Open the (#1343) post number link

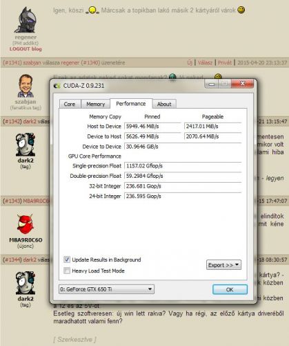12,201
